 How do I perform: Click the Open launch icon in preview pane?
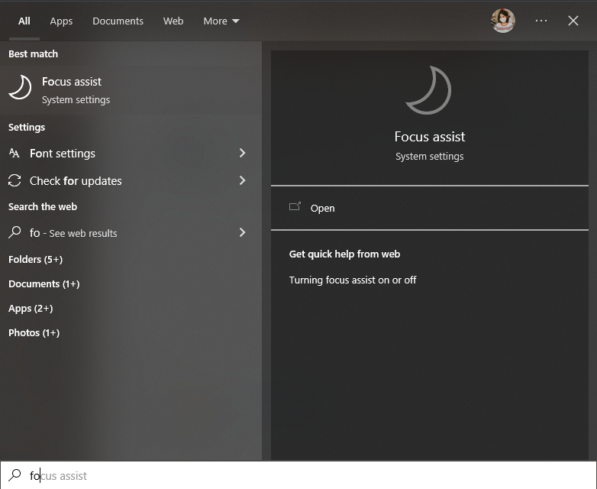click(295, 206)
